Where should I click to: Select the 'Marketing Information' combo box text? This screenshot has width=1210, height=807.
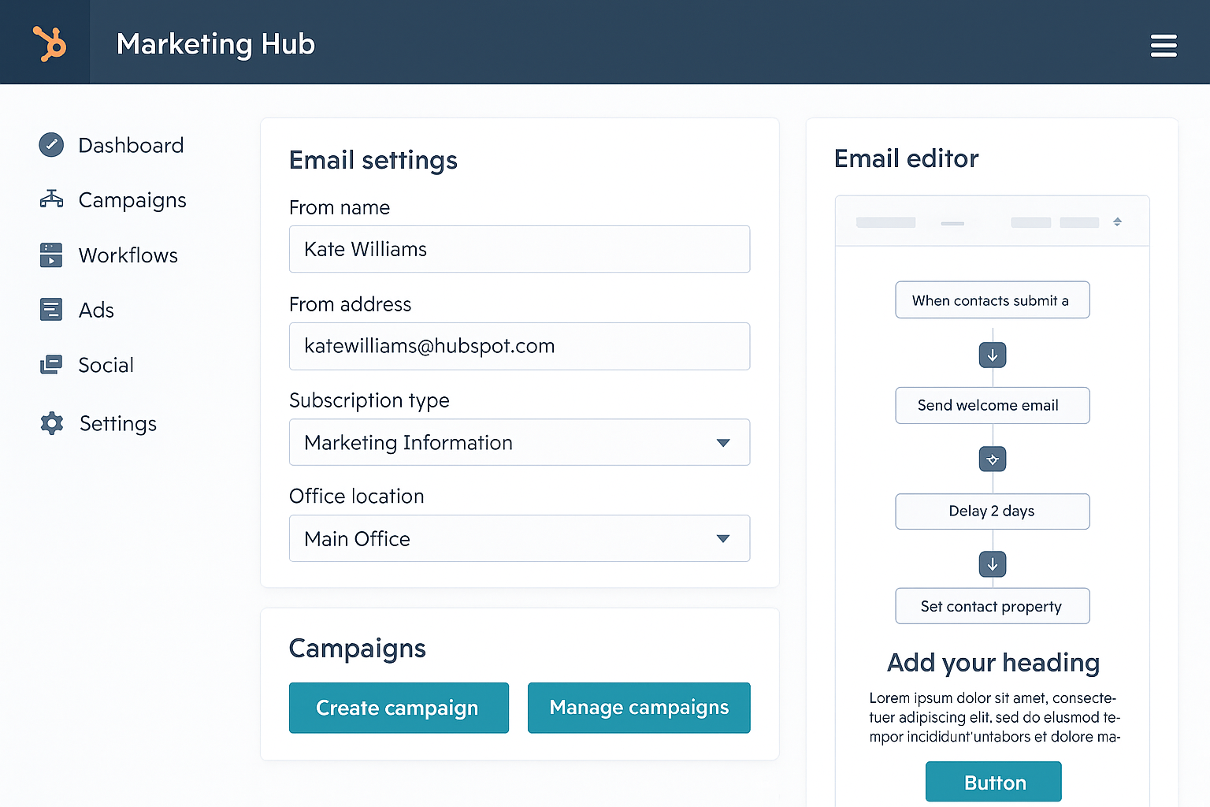[408, 443]
